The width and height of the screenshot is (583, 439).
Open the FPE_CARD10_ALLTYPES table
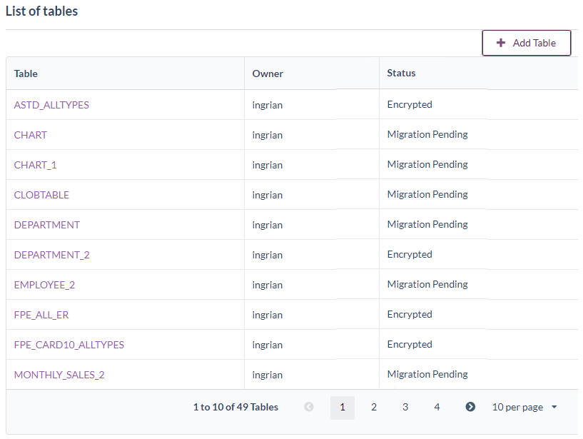(69, 345)
